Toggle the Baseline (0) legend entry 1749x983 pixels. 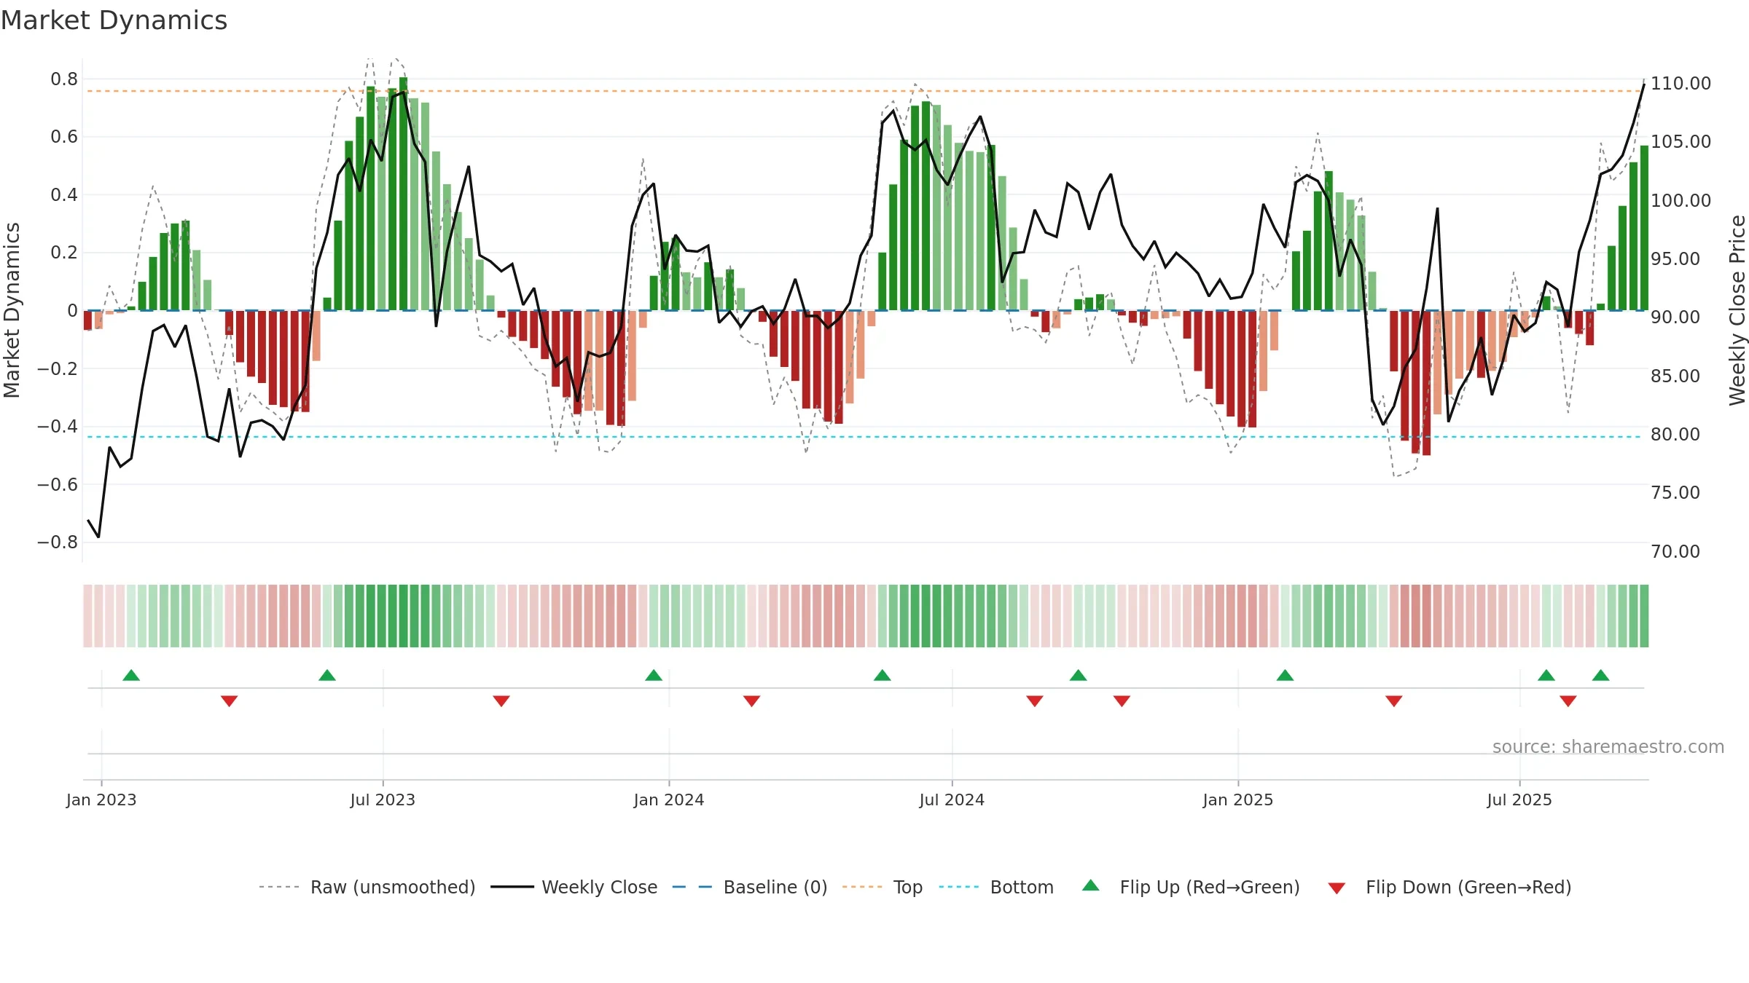pyautogui.click(x=749, y=887)
